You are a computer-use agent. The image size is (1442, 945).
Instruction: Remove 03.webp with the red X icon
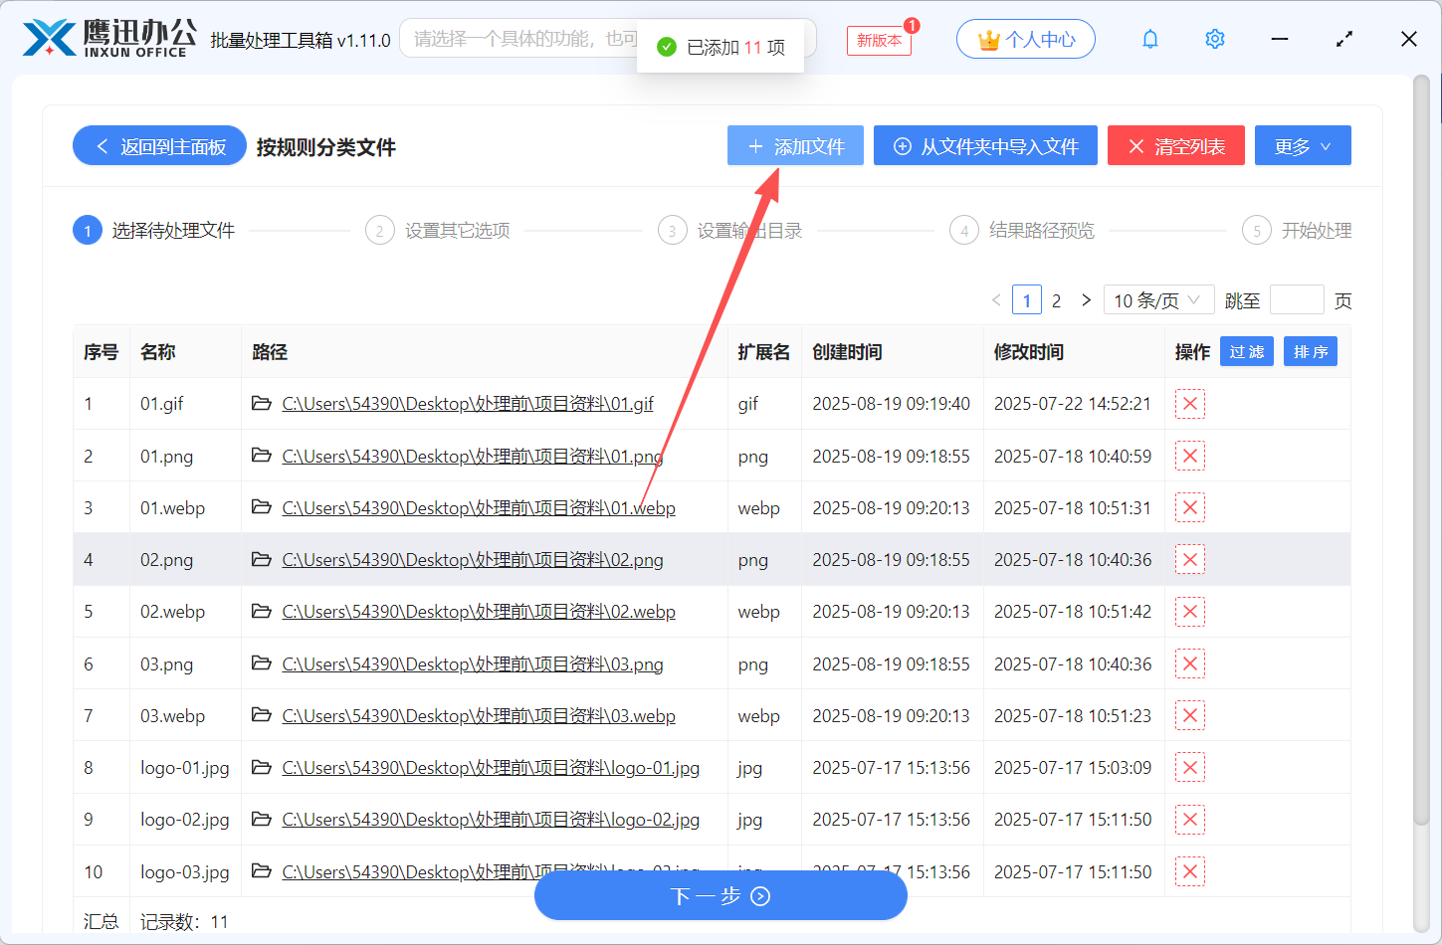pyautogui.click(x=1190, y=715)
